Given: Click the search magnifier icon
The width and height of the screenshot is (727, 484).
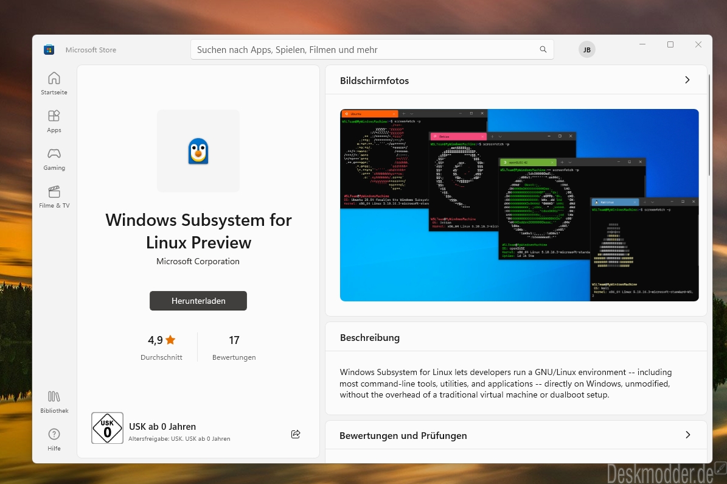Looking at the screenshot, I should point(543,50).
